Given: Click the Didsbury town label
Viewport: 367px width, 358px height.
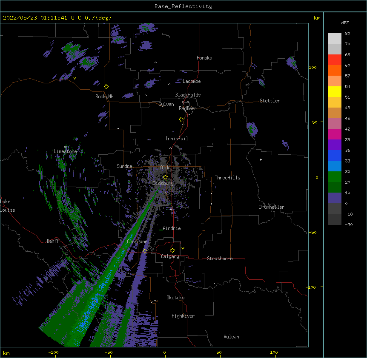Looking at the screenshot, I should tap(163, 183).
